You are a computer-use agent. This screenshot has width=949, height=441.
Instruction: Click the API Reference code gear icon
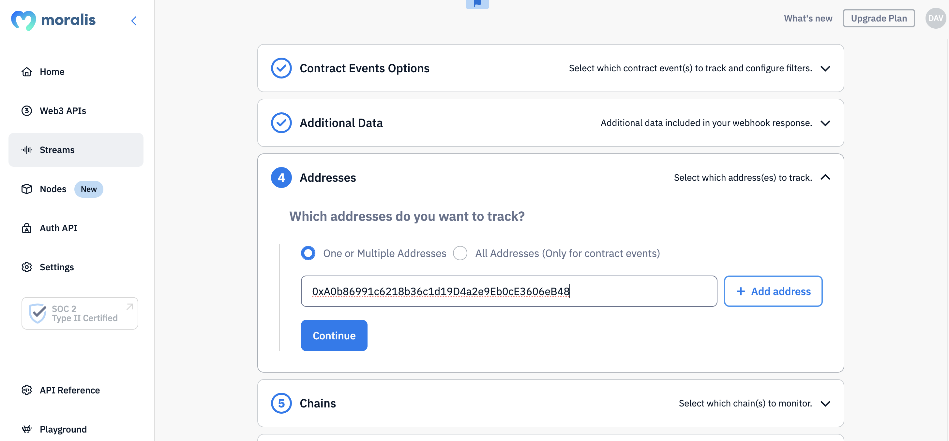pyautogui.click(x=26, y=390)
